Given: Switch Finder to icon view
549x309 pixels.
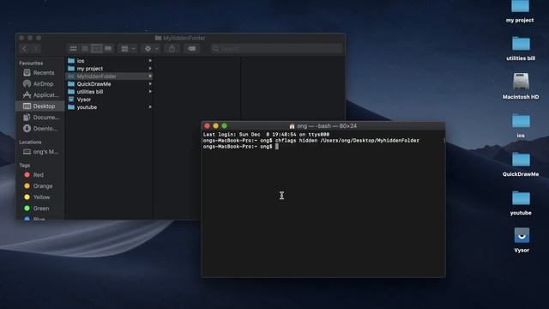Looking at the screenshot, I should [x=73, y=48].
